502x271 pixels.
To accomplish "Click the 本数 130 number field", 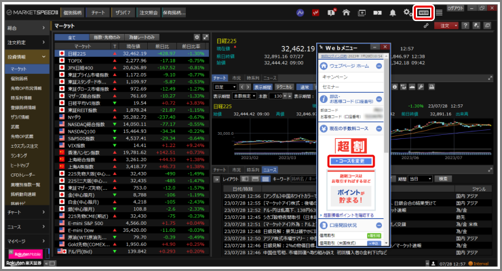I will [276, 96].
